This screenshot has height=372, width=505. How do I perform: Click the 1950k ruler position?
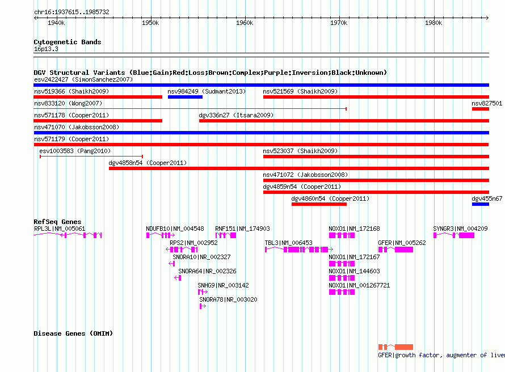pos(150,23)
